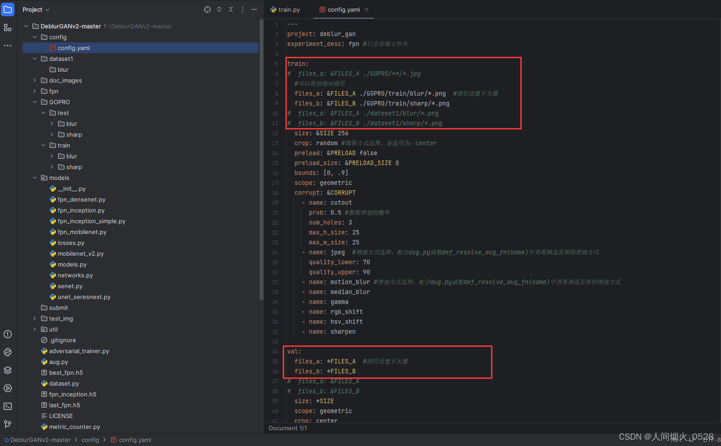
Task: Open the Structure tool window icon
Action: (x=8, y=28)
